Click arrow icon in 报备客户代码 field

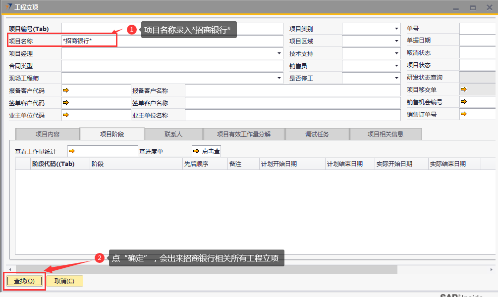[x=66, y=90]
